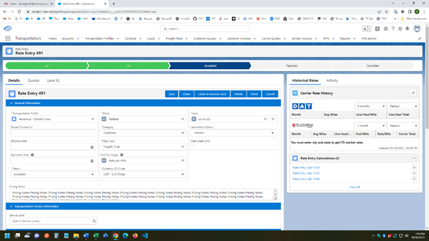Collapse the General Information section

tap(11, 103)
